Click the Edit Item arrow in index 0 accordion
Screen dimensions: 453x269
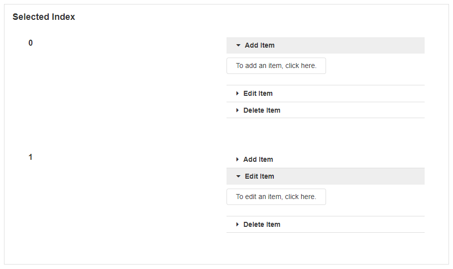point(237,93)
